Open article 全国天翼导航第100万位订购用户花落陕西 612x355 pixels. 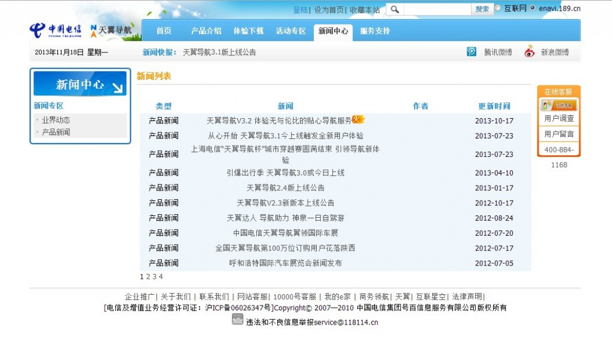pos(285,248)
